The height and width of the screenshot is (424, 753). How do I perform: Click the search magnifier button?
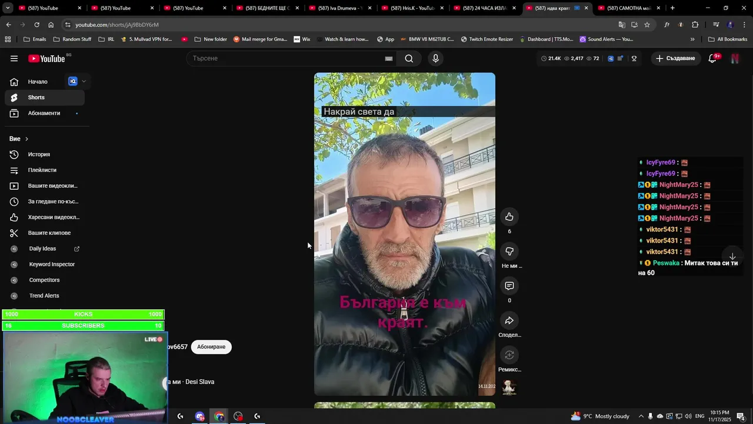(409, 58)
